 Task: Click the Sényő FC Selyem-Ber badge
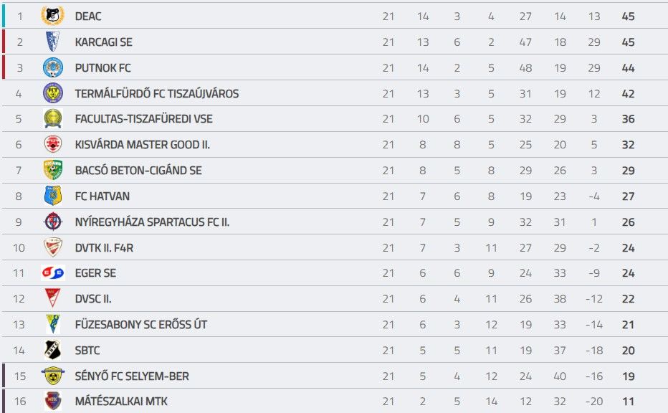[52, 376]
